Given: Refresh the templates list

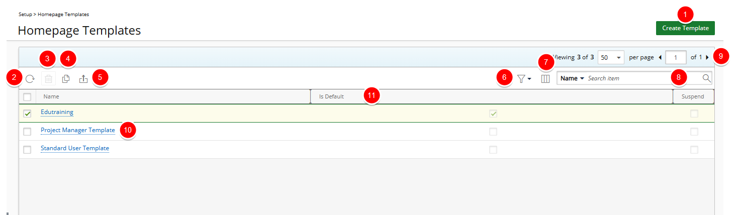Looking at the screenshot, I should [30, 79].
